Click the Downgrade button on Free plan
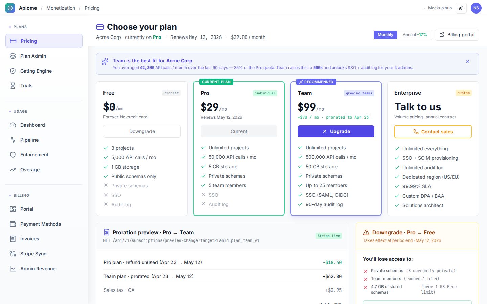The width and height of the screenshot is (487, 304). point(142,131)
